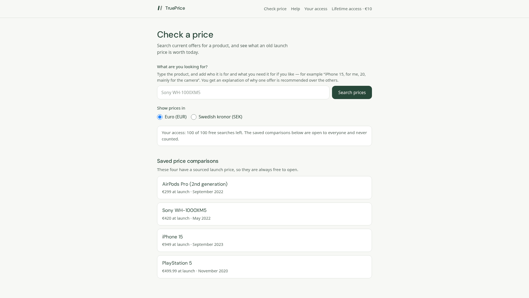Click the Swedish kronor label text

point(220,117)
